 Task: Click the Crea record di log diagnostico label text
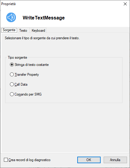tap(29, 160)
